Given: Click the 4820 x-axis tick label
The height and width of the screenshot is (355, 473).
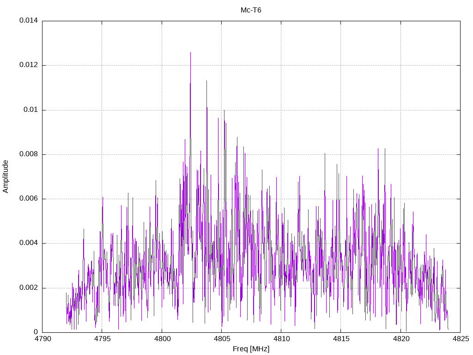Looking at the screenshot, I should (401, 339).
